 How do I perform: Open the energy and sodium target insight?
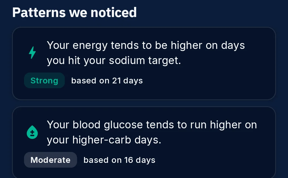144,63
